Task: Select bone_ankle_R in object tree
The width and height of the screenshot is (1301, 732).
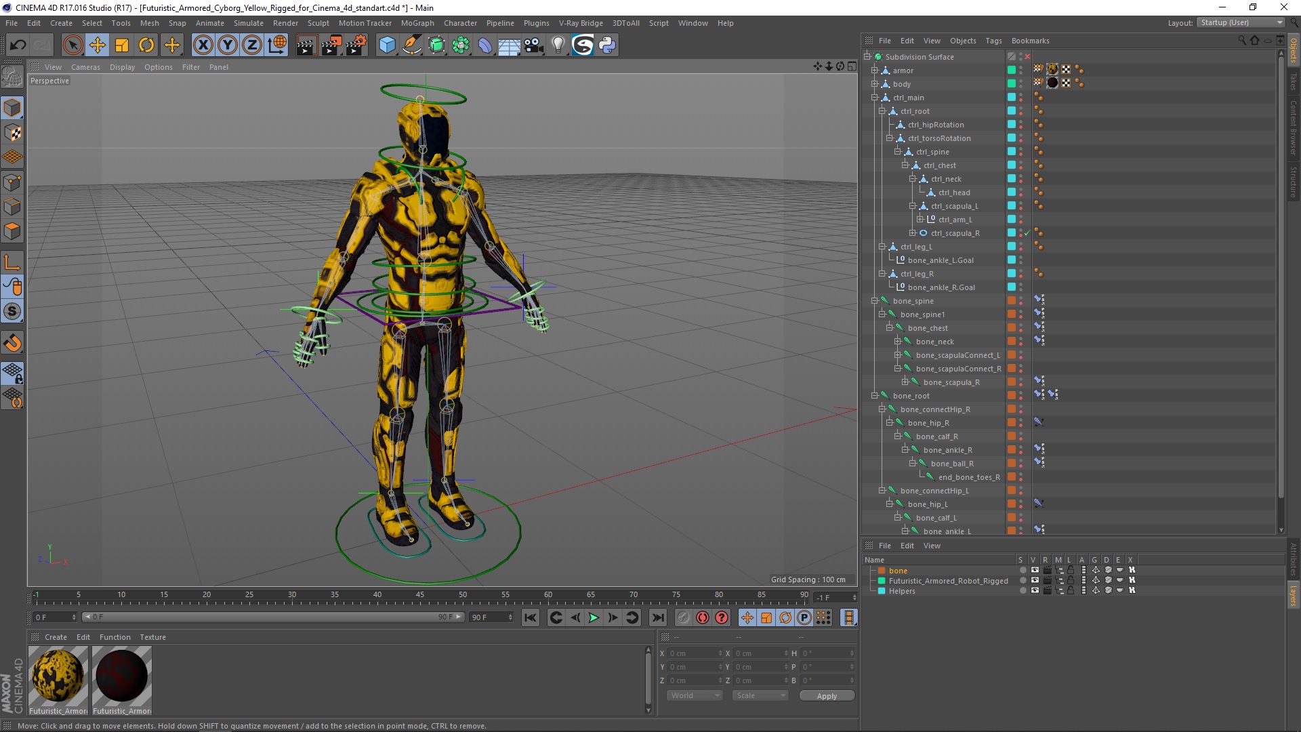Action: 947,450
